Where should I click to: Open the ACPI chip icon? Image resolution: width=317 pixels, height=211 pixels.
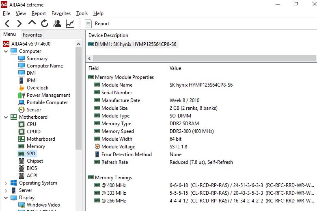pos(22,176)
